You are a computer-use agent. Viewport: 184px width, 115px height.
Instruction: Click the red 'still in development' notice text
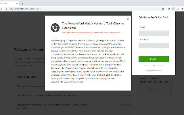click(x=91, y=32)
